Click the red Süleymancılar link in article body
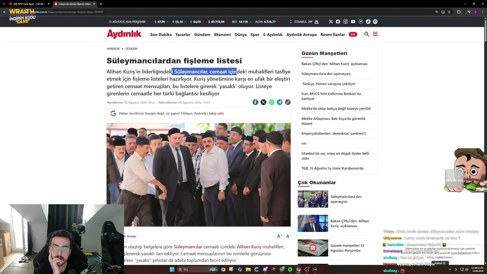The image size is (487, 274). coord(188,247)
